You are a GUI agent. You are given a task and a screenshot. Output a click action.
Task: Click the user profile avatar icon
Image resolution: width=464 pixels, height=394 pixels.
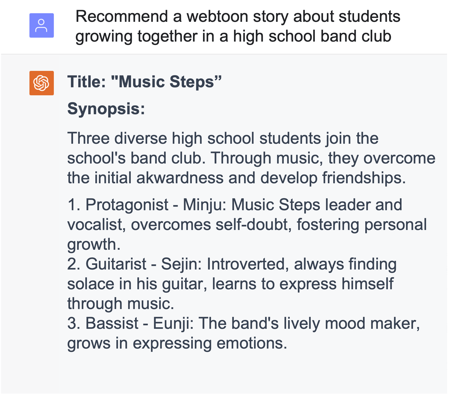point(42,25)
